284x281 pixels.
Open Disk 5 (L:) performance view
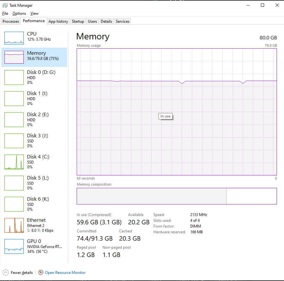[34, 183]
